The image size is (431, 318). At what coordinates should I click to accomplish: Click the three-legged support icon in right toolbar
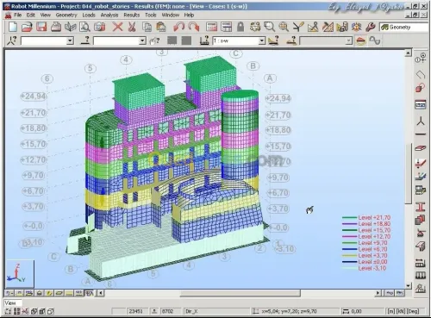click(421, 122)
